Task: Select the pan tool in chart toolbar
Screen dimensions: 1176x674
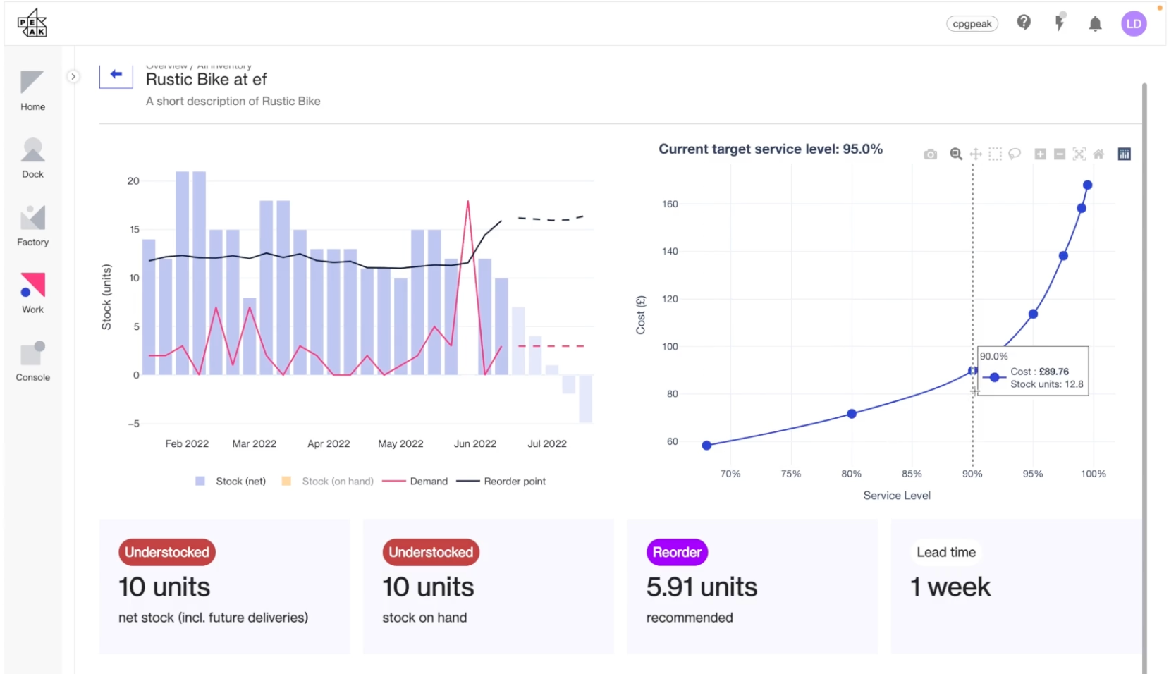Action: point(976,154)
